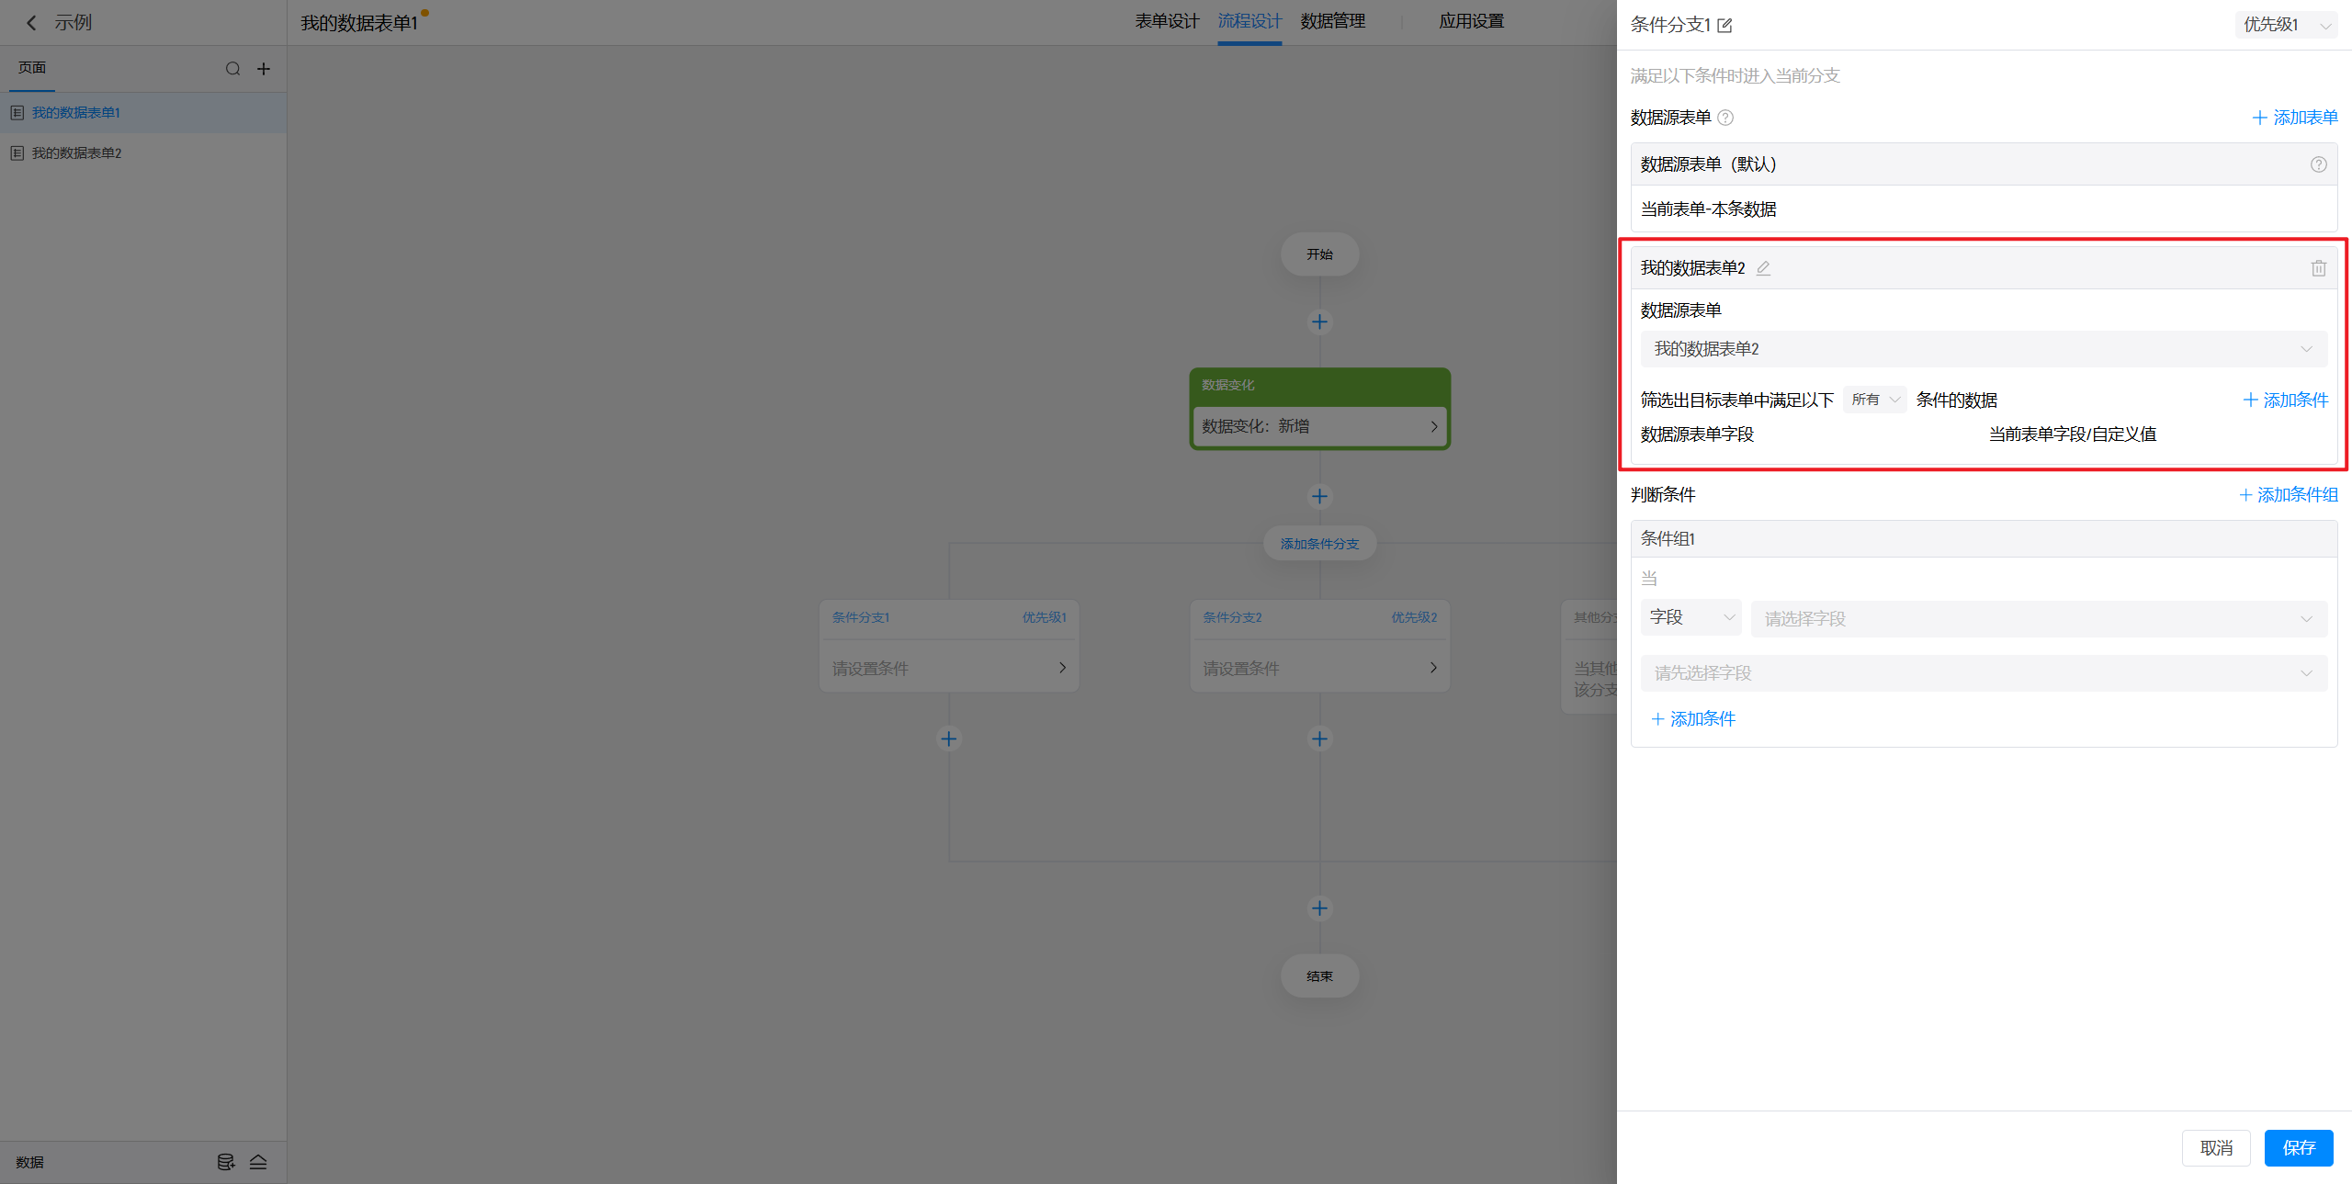Image resolution: width=2352 pixels, height=1184 pixels.
Task: Open the 请选择字段 field selector
Action: tap(2038, 619)
